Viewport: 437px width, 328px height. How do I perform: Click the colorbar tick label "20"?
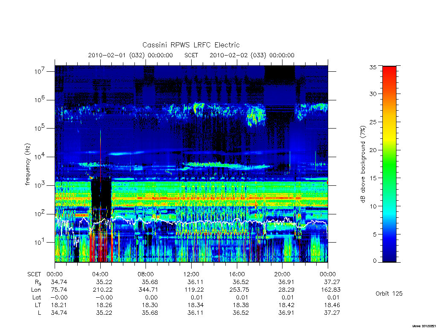[373, 150]
